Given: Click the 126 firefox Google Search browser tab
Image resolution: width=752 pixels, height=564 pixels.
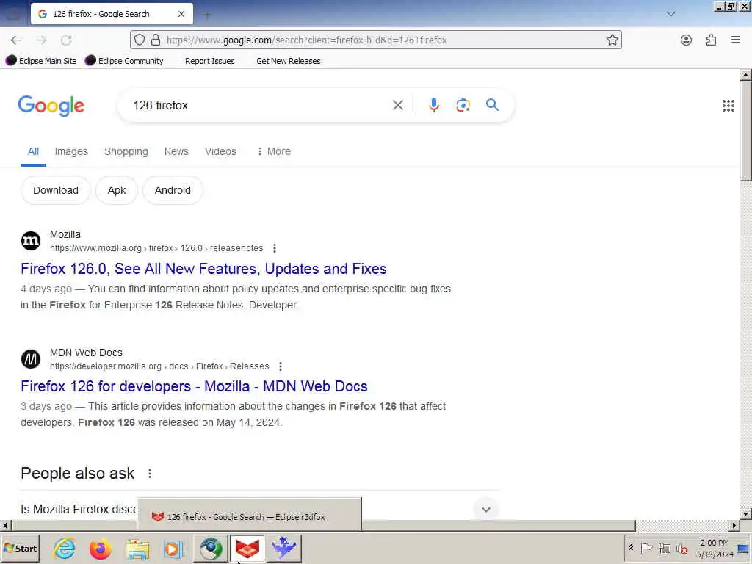Looking at the screenshot, I should pos(112,14).
